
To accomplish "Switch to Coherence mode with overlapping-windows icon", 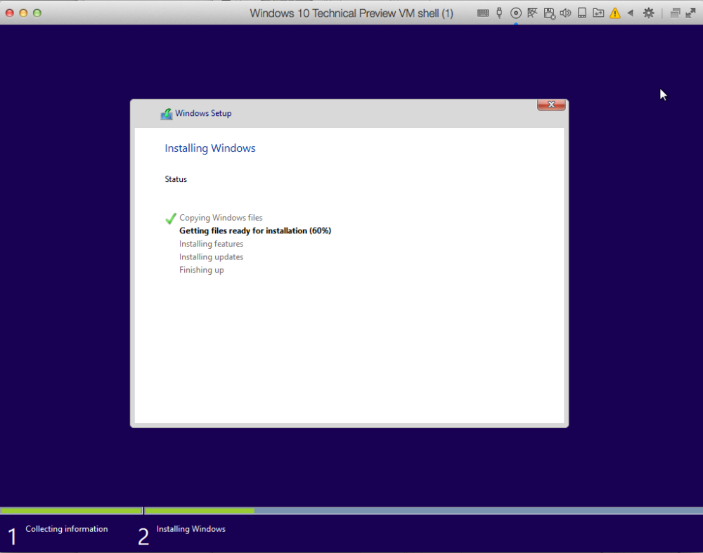I will tap(675, 13).
